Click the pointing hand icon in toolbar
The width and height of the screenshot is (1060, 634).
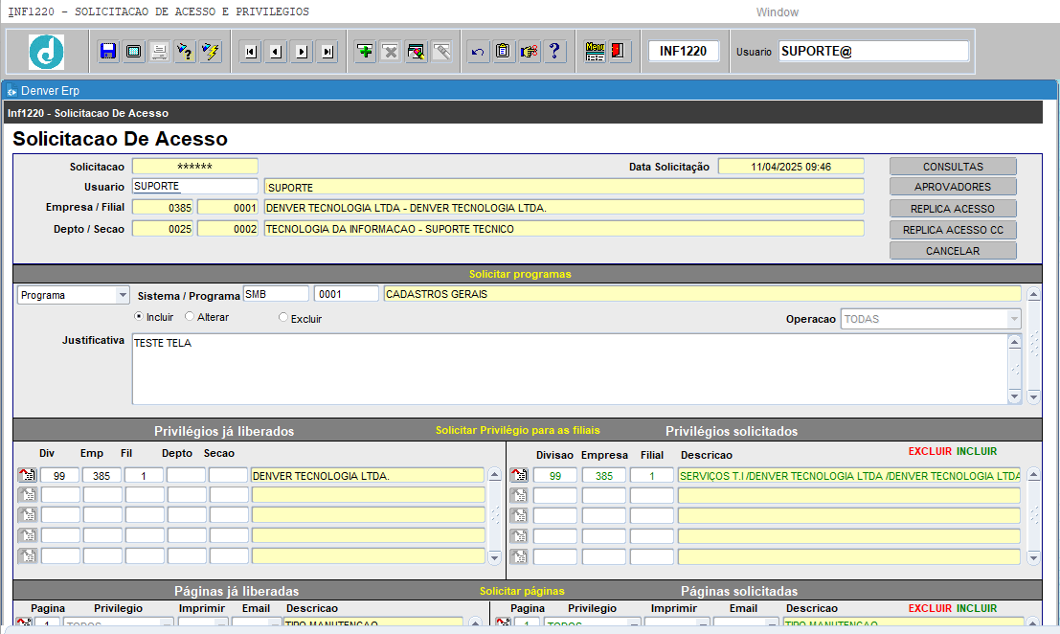[529, 52]
